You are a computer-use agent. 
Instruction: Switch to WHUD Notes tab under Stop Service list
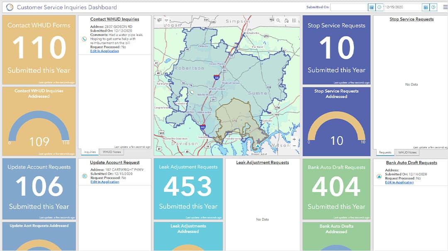[407, 153]
